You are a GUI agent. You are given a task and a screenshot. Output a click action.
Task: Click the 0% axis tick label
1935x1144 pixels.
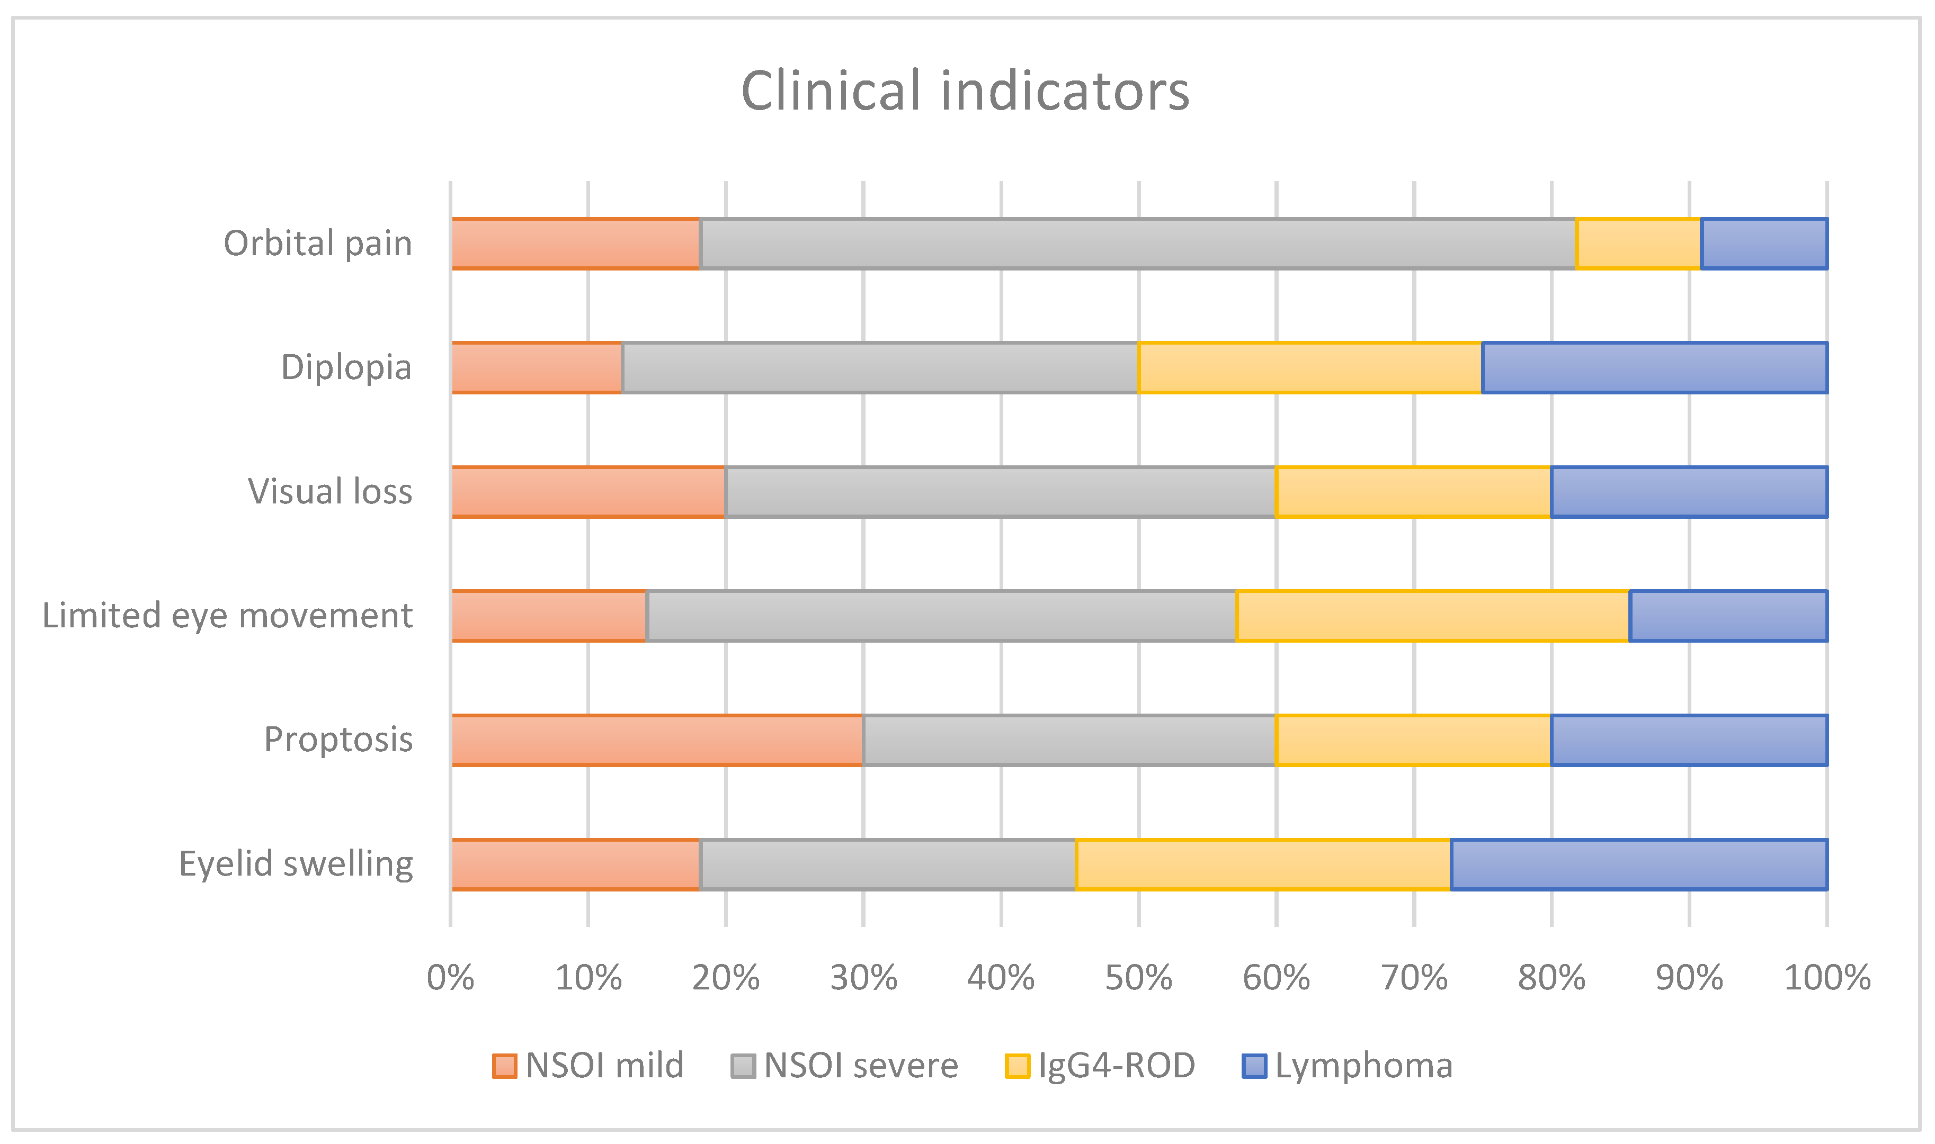click(x=450, y=978)
